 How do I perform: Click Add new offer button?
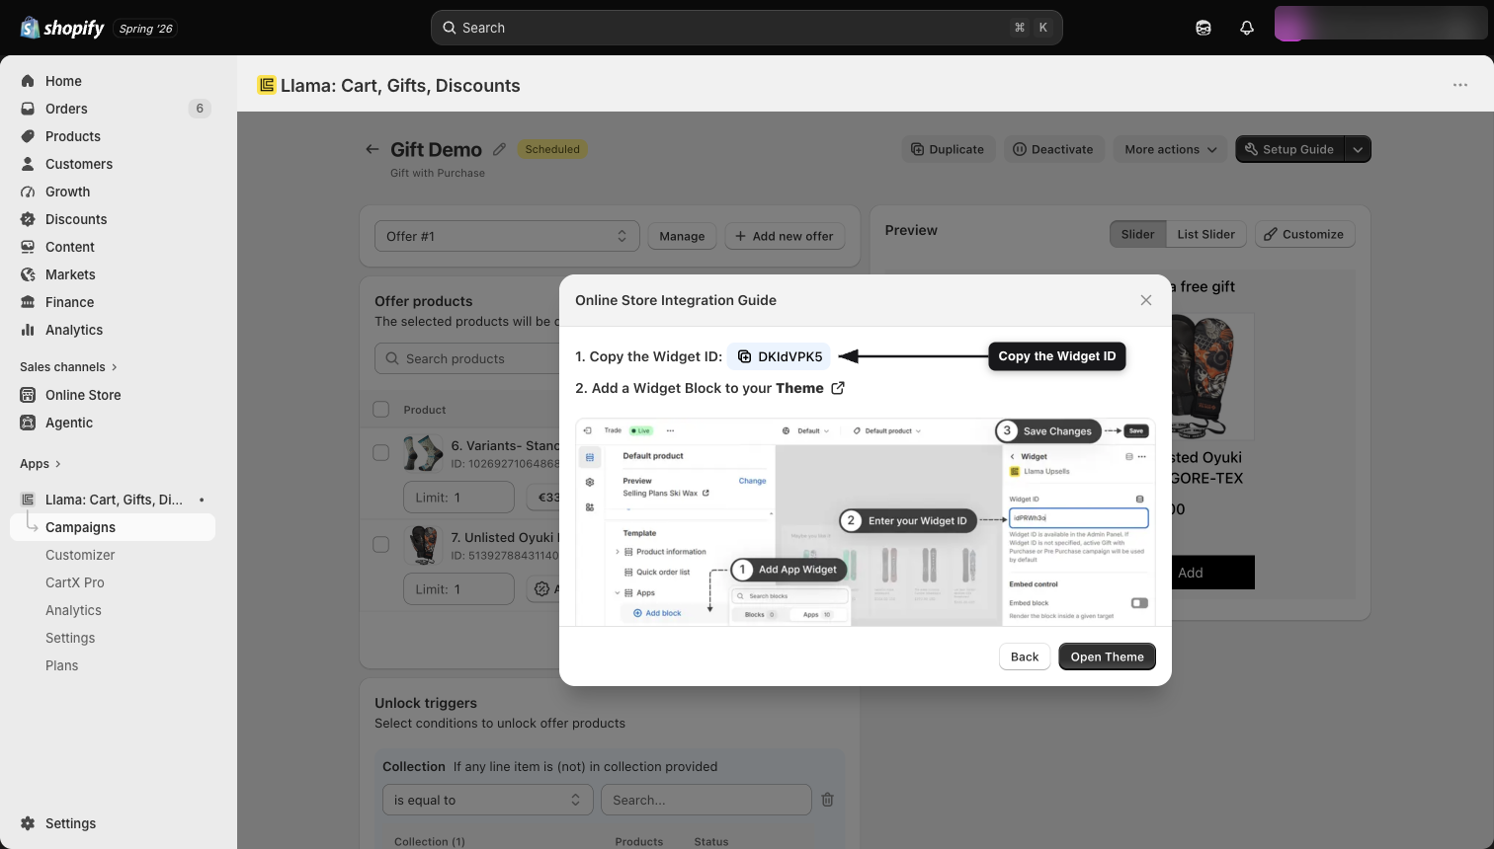click(785, 236)
